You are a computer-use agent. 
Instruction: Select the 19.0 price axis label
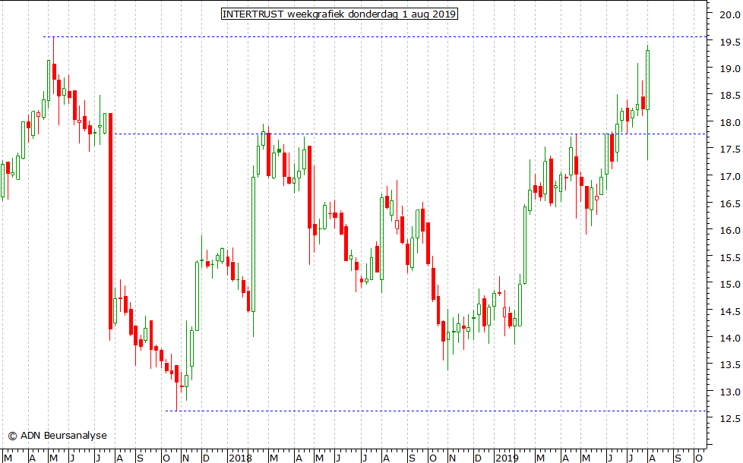729,68
